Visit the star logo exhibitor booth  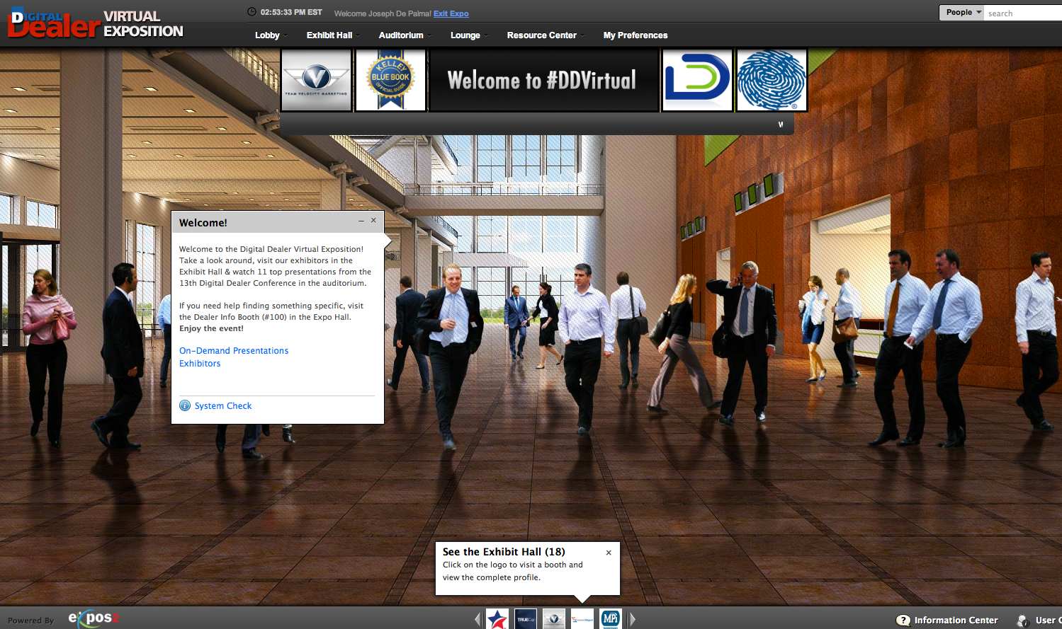coord(497,619)
